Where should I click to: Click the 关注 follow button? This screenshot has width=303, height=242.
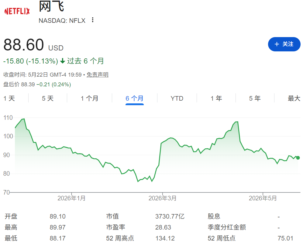(284, 44)
